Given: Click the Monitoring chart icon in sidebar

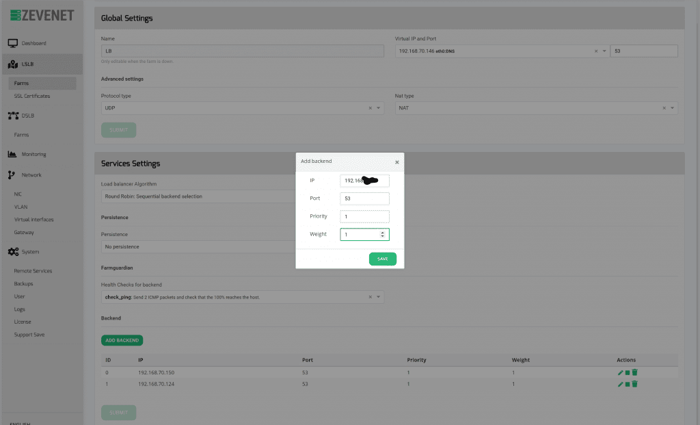Looking at the screenshot, I should pos(12,154).
